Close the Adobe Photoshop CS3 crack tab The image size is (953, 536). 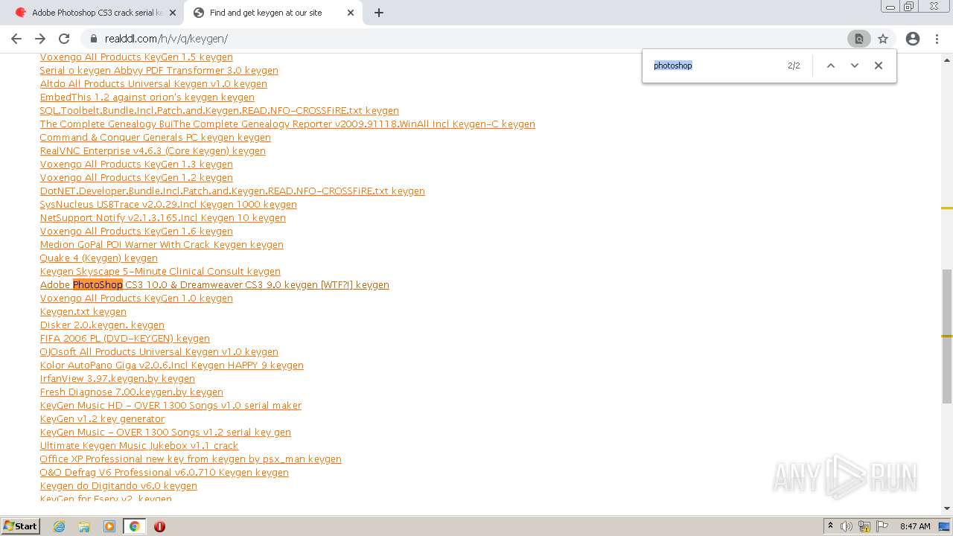tap(173, 13)
